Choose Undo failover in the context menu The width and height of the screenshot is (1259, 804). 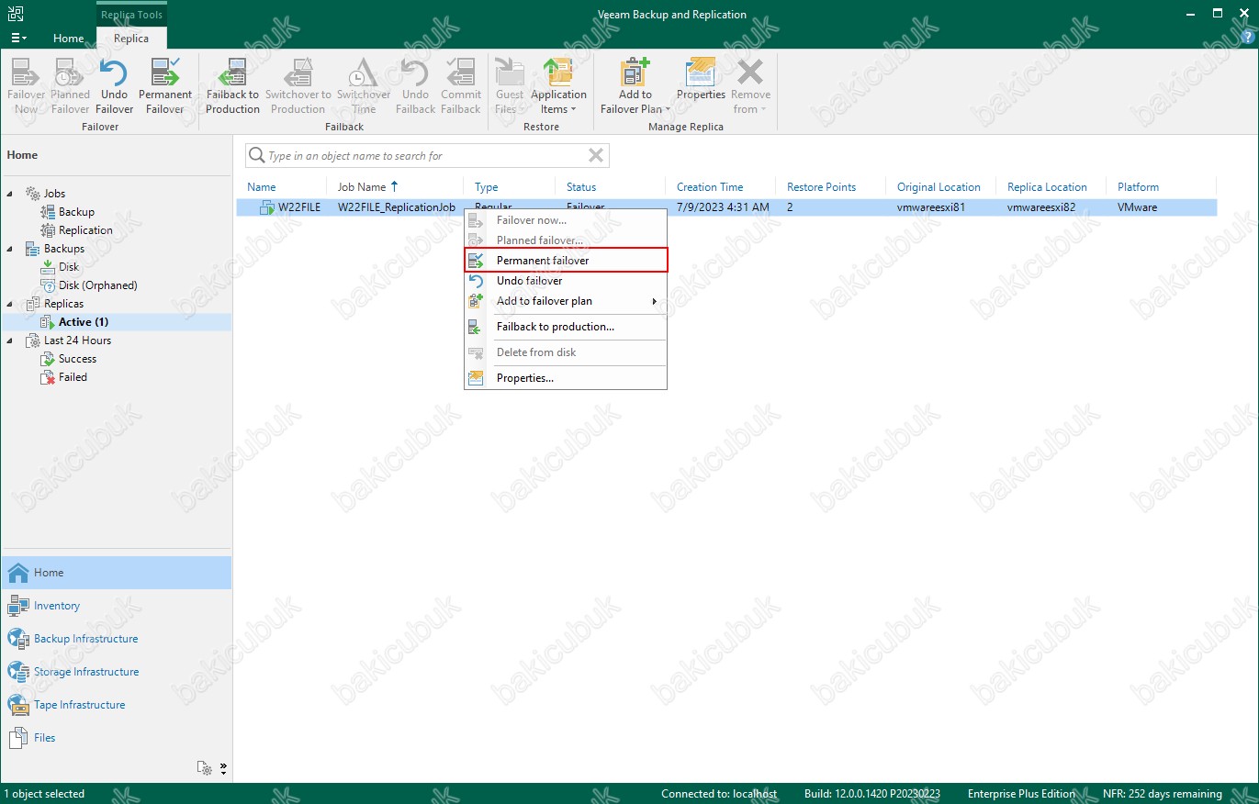[566, 281]
